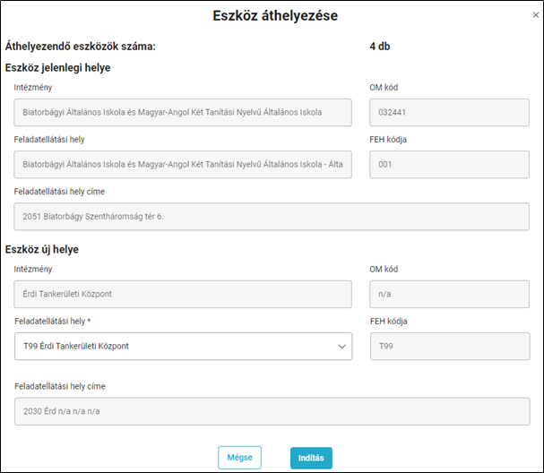Image resolution: width=544 pixels, height=473 pixels.
Task: Close the Eszköz áthelyezése dialog
Action: [536, 15]
